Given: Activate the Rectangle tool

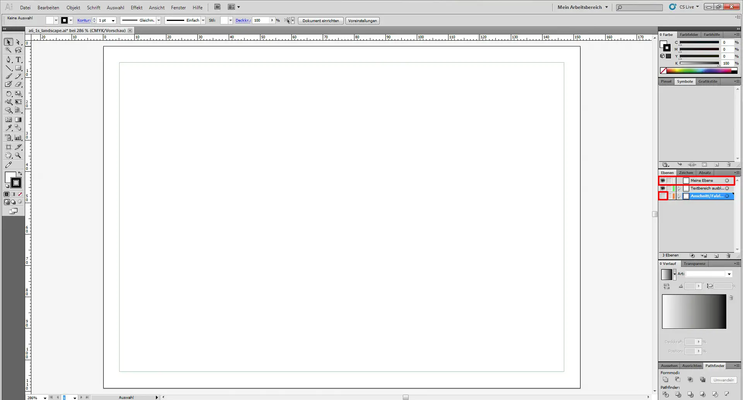Looking at the screenshot, I should [18, 68].
